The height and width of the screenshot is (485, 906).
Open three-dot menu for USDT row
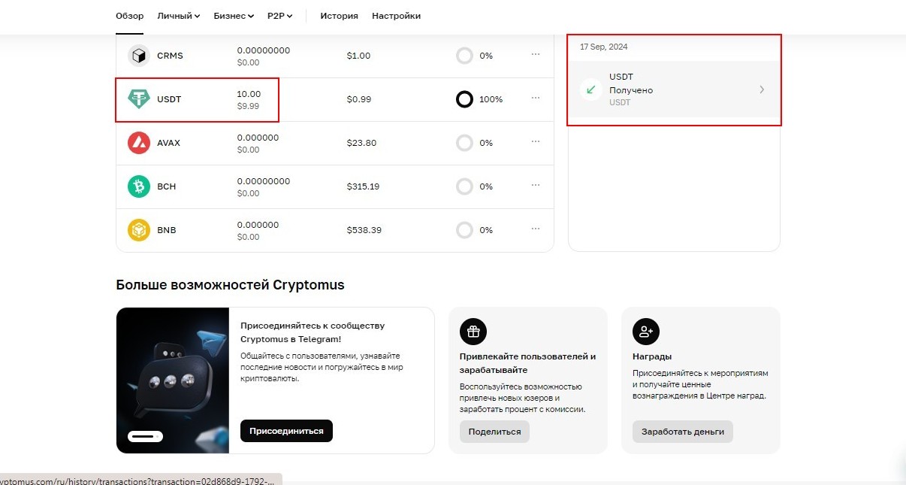tap(536, 98)
